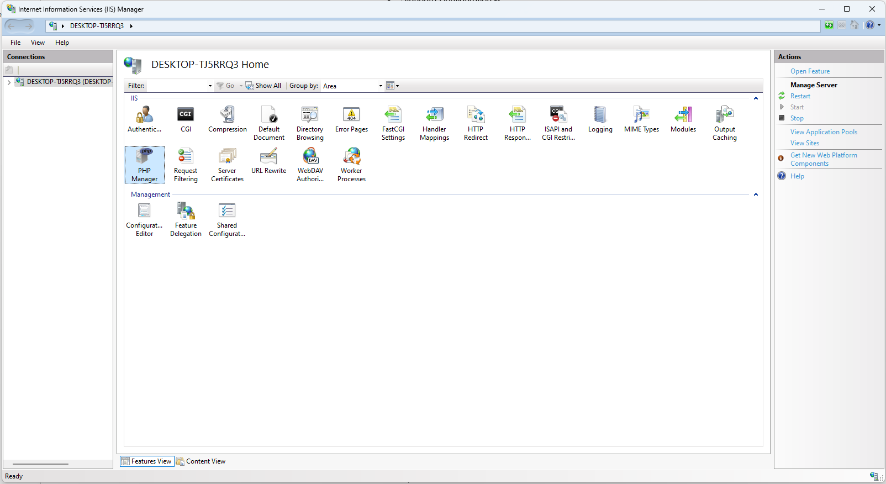This screenshot has width=886, height=484.
Task: Open Feature Delegation
Action: tap(186, 219)
